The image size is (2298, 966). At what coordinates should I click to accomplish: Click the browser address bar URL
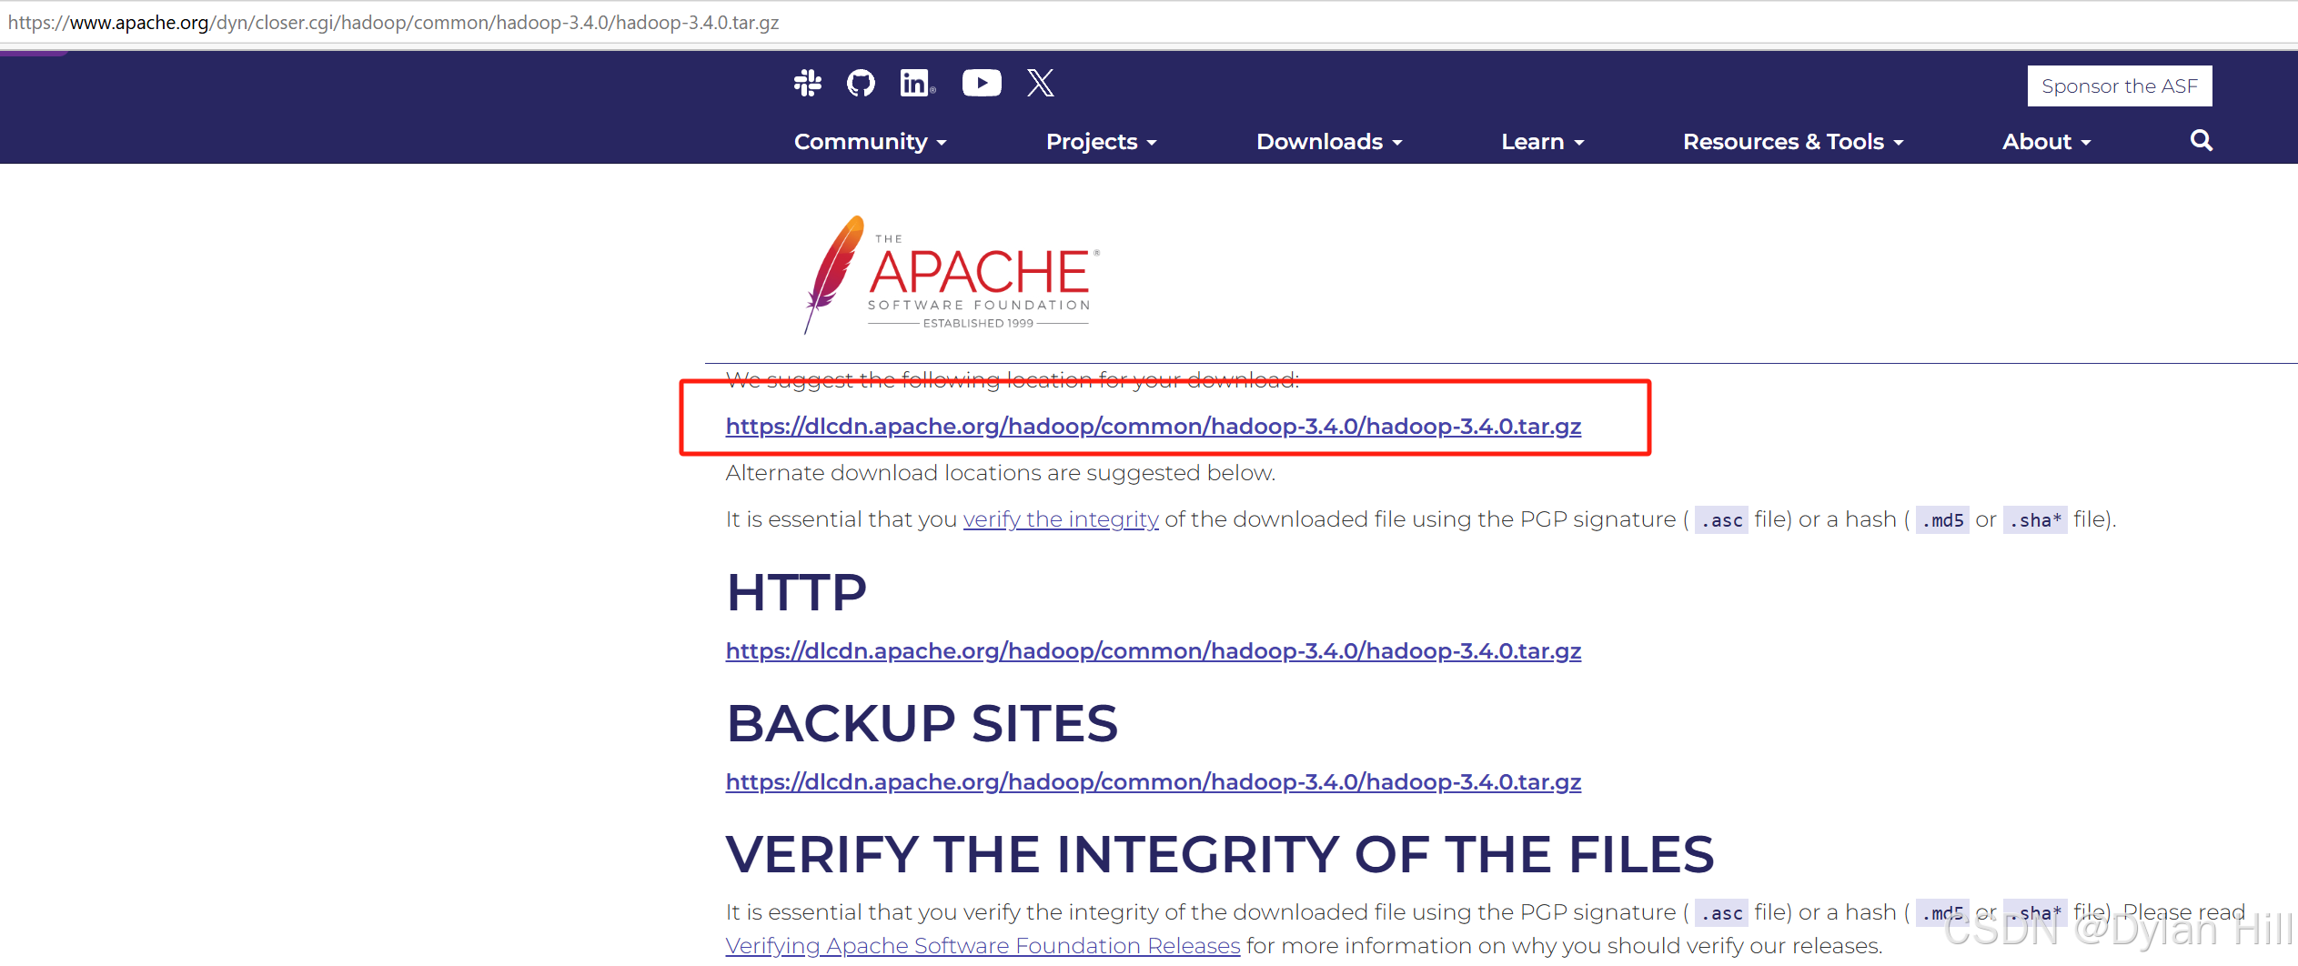(x=393, y=23)
